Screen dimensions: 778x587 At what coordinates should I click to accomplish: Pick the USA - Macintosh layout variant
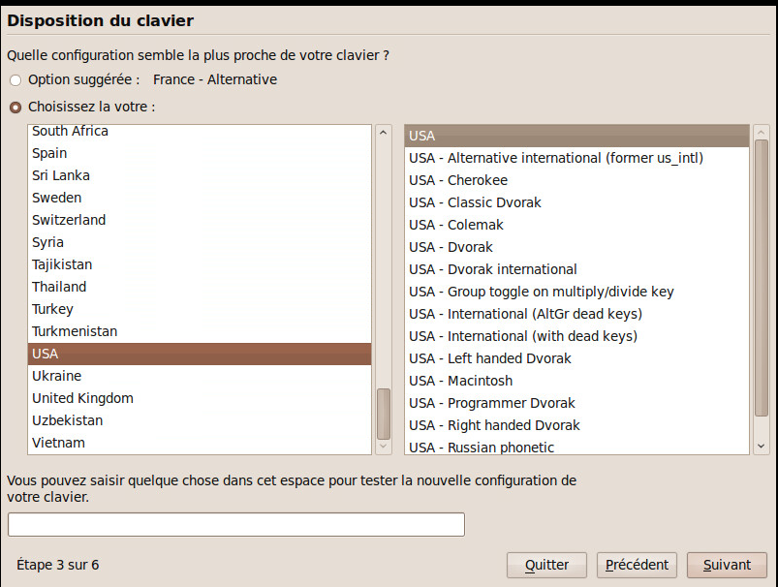click(460, 381)
